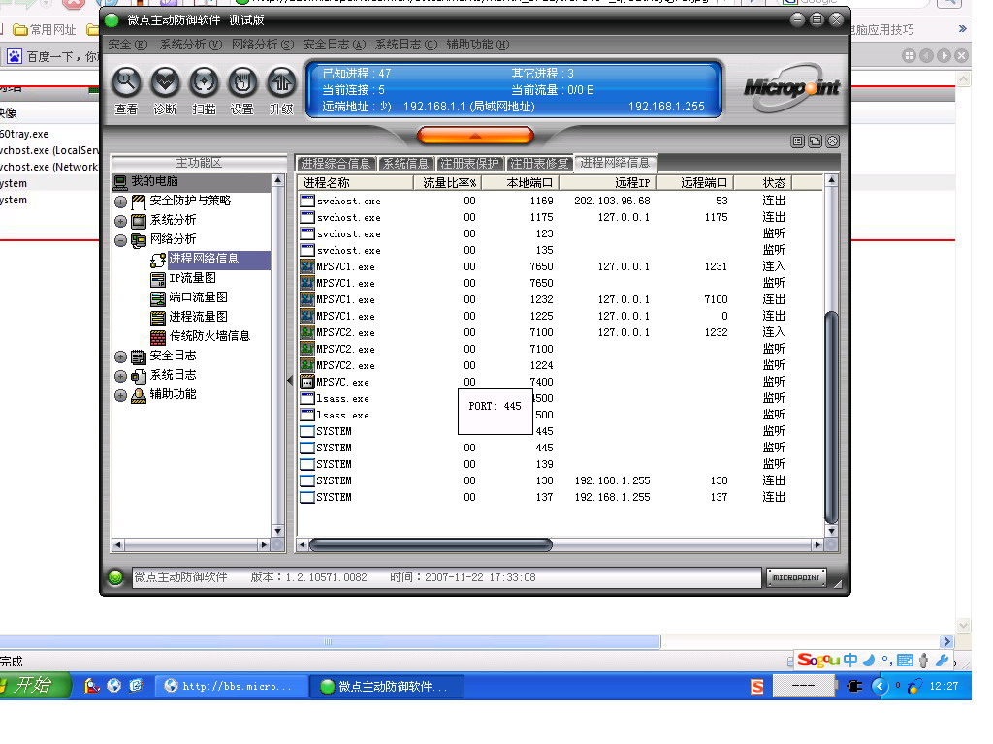
Task: Click the 安全防护与策略 icon in the tree
Action: pyautogui.click(x=139, y=202)
